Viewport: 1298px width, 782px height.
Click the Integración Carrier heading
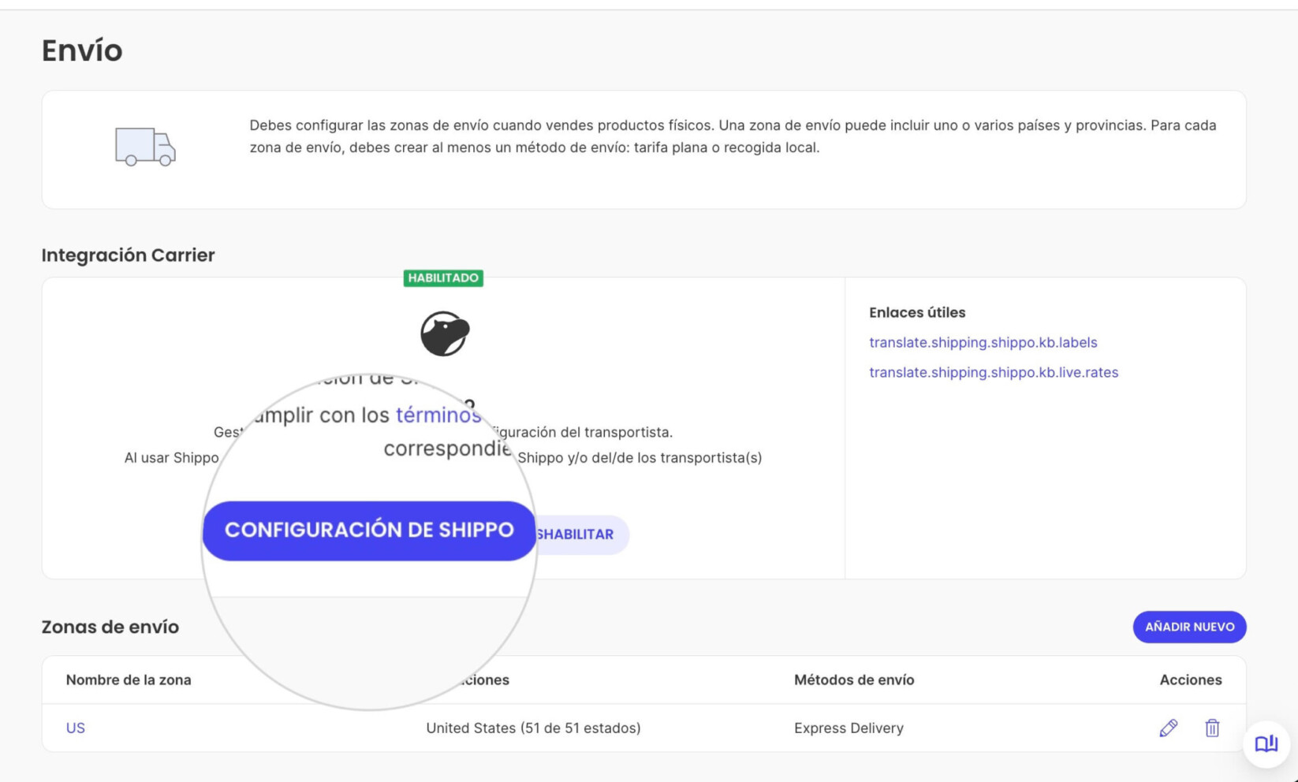coord(128,255)
